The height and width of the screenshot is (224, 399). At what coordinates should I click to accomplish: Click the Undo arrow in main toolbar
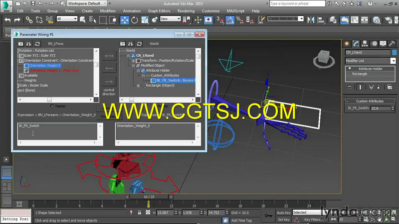7,20
